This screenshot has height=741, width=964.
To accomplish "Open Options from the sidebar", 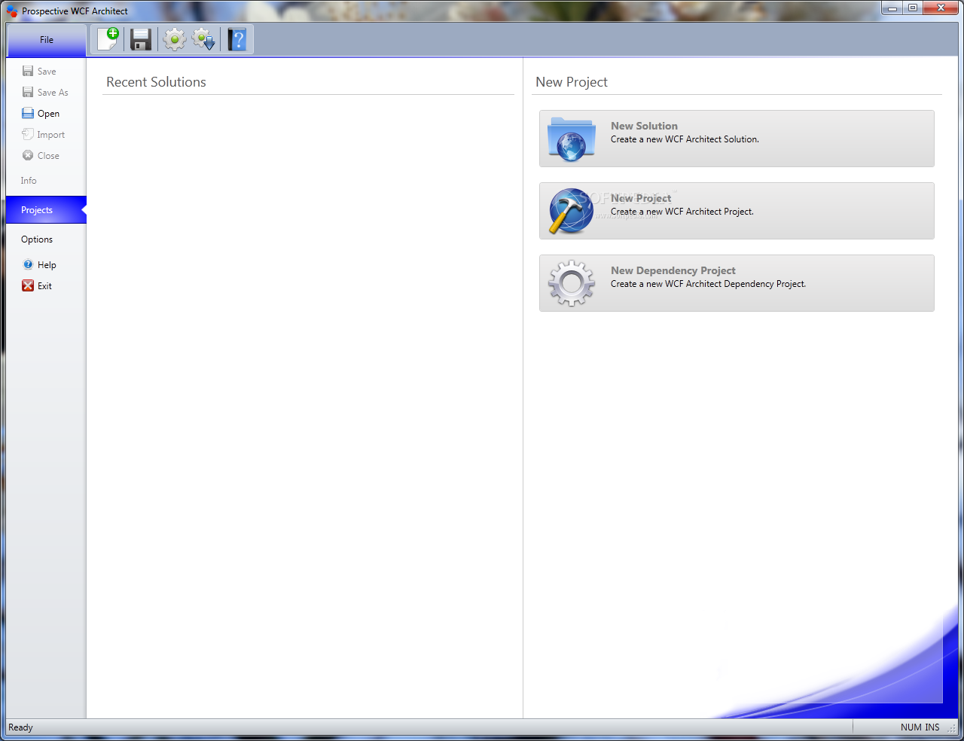I will [x=37, y=239].
